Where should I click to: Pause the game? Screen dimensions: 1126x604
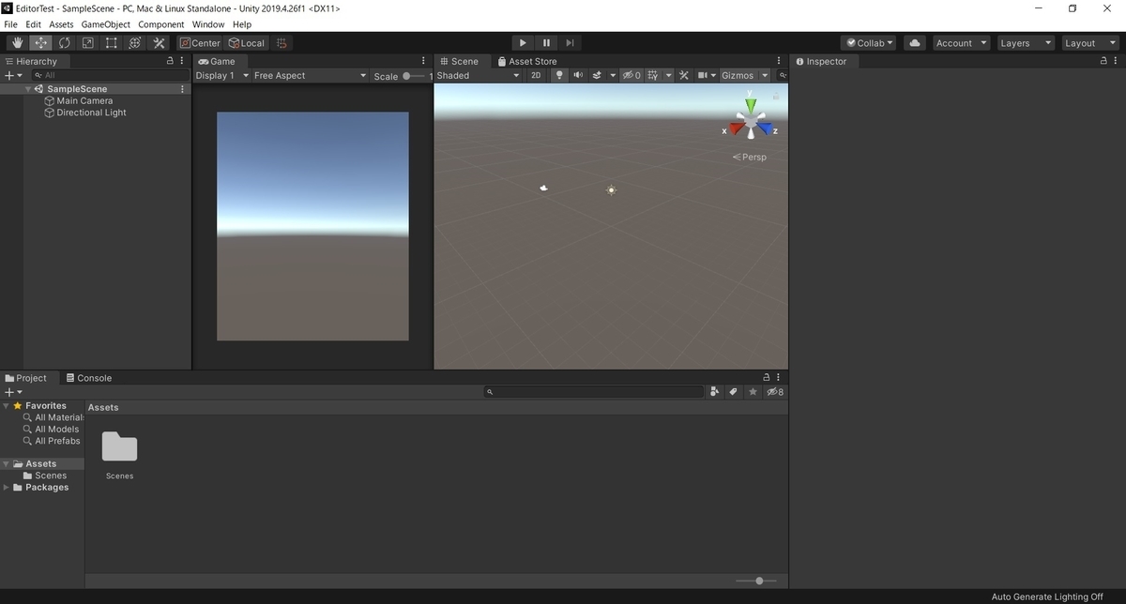[x=546, y=43]
